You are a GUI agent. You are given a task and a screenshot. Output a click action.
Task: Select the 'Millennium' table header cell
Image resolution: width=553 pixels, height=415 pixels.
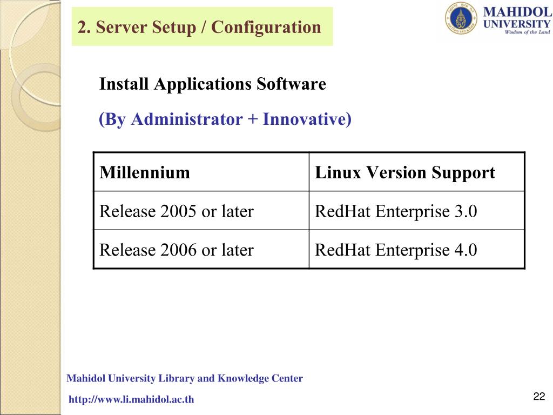click(x=201, y=172)
